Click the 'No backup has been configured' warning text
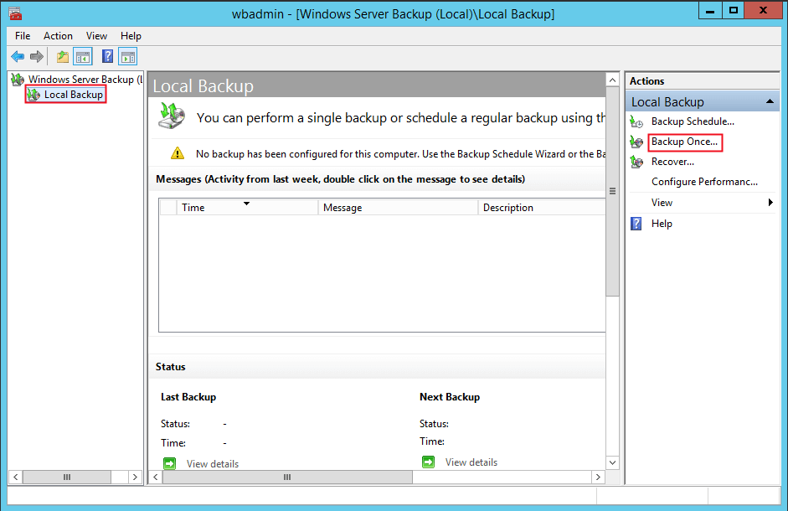The width and height of the screenshot is (788, 511). pos(400,154)
